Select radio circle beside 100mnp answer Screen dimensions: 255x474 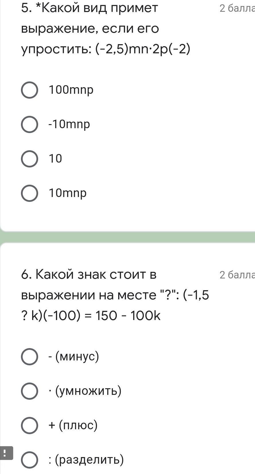click(x=30, y=90)
